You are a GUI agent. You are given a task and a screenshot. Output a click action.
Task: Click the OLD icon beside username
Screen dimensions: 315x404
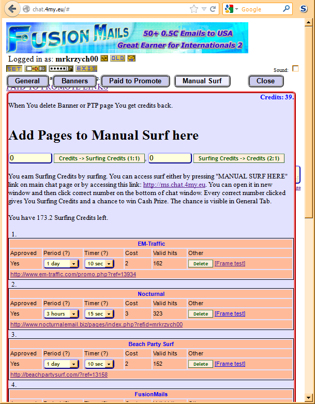point(118,58)
